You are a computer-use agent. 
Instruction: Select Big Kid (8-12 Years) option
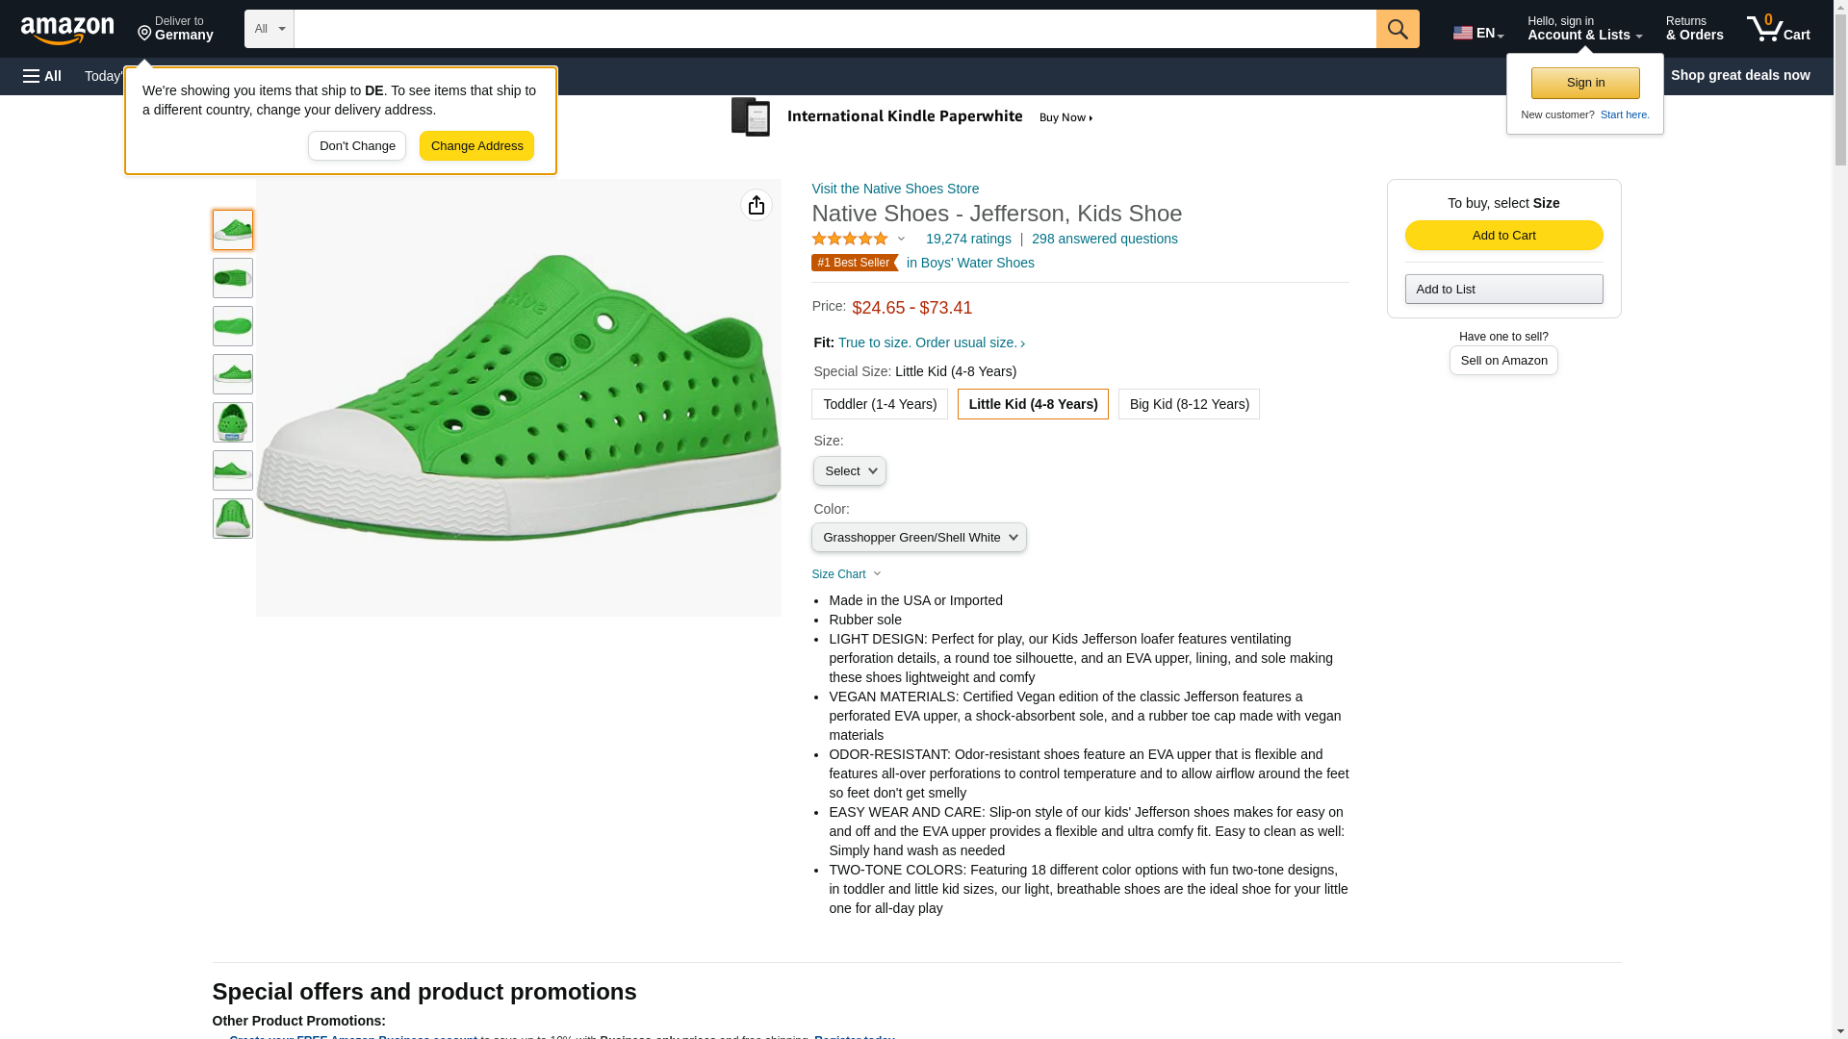pos(1188,404)
